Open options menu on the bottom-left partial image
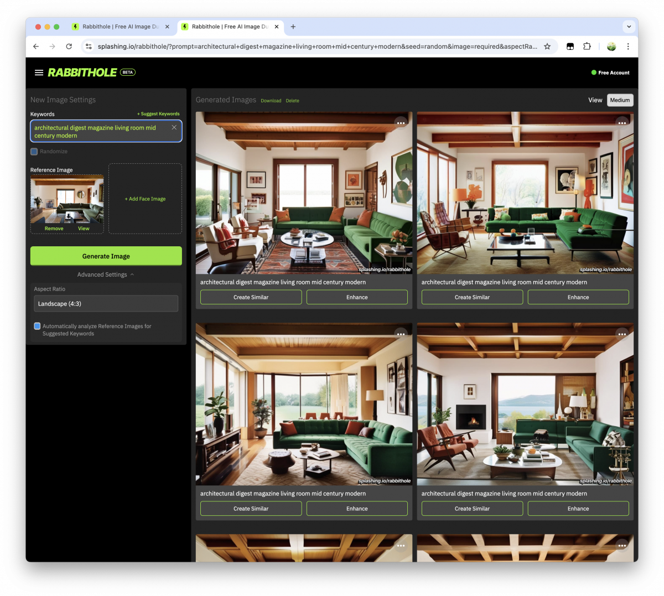 401,545
